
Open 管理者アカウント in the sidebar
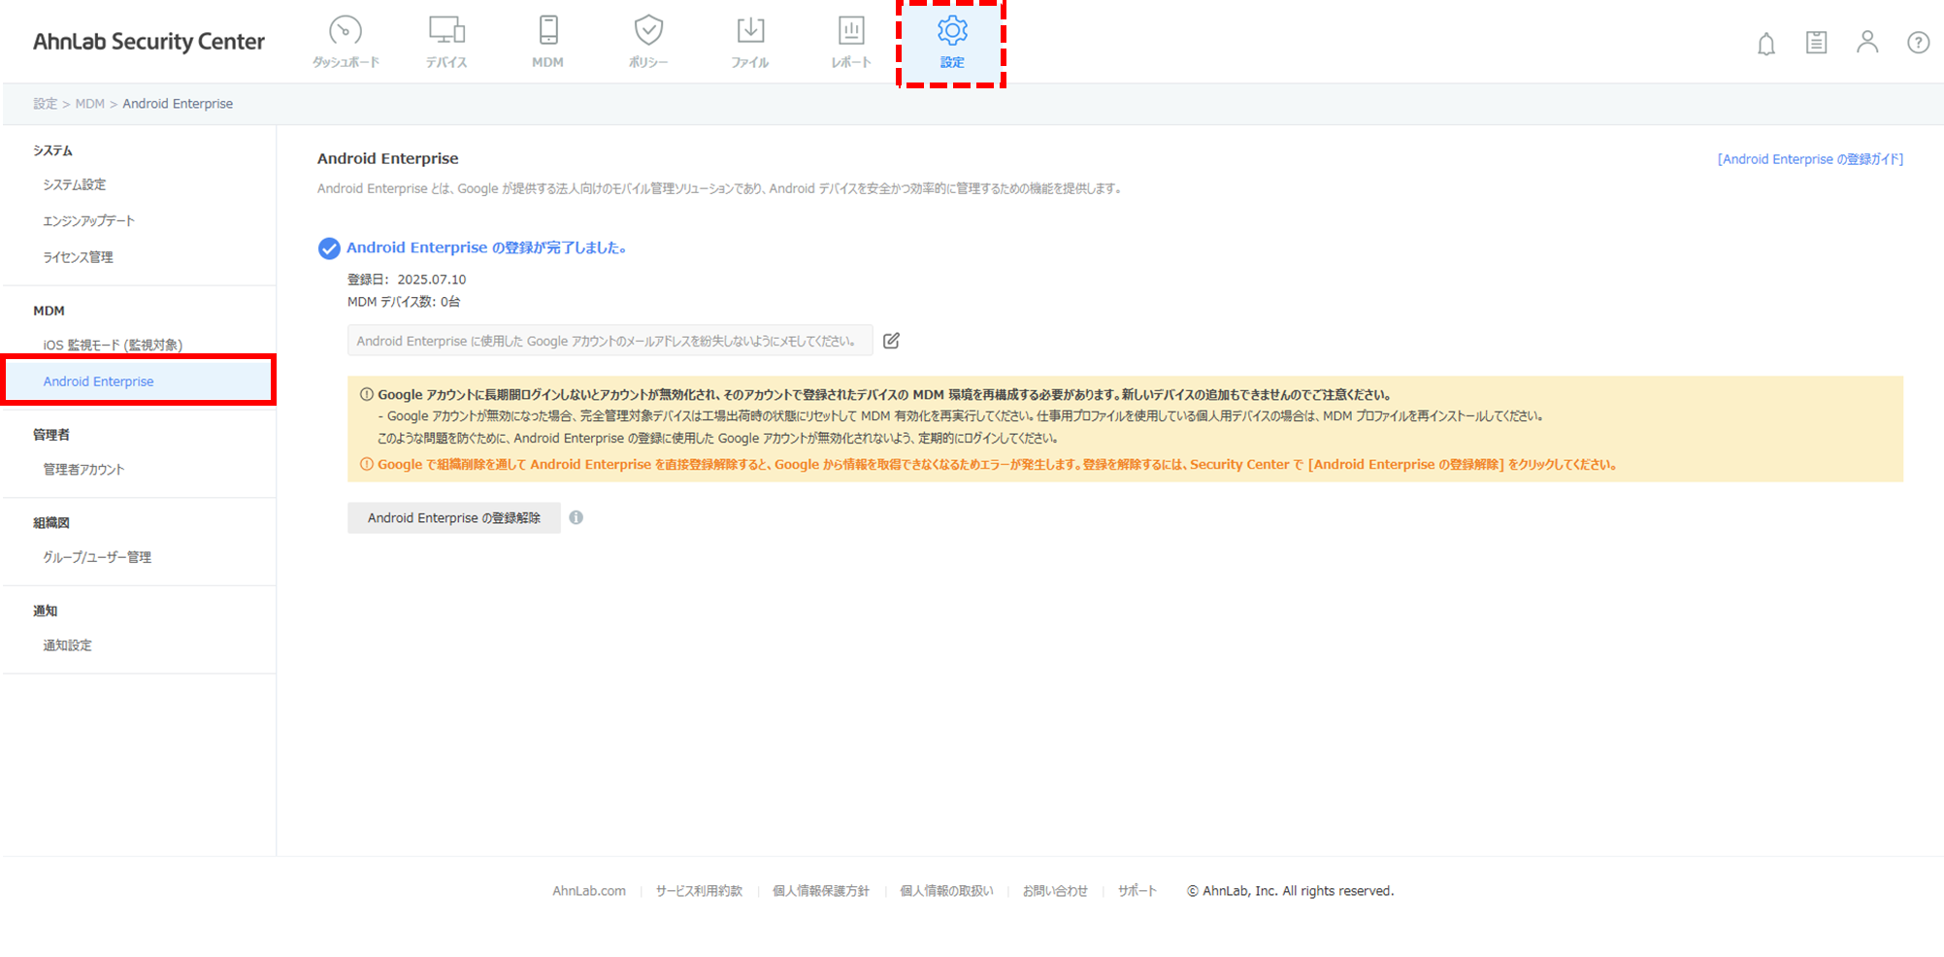pyautogui.click(x=83, y=470)
